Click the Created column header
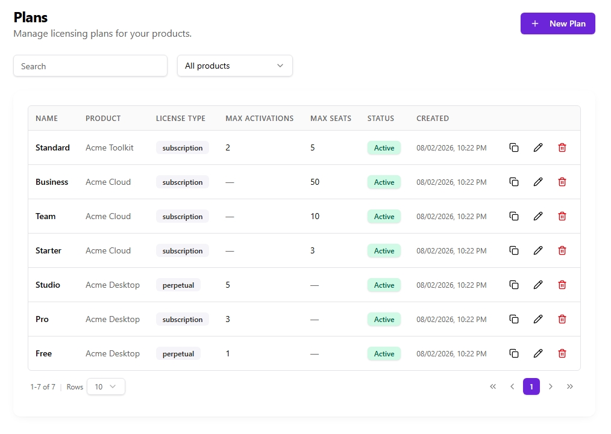611x434 pixels. [433, 119]
